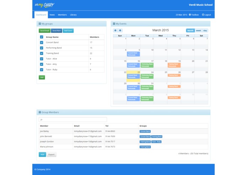Viewport: 247px width, 175px height.
Task: Uncheck the Tutor - Alice checkbox
Action: click(42, 59)
